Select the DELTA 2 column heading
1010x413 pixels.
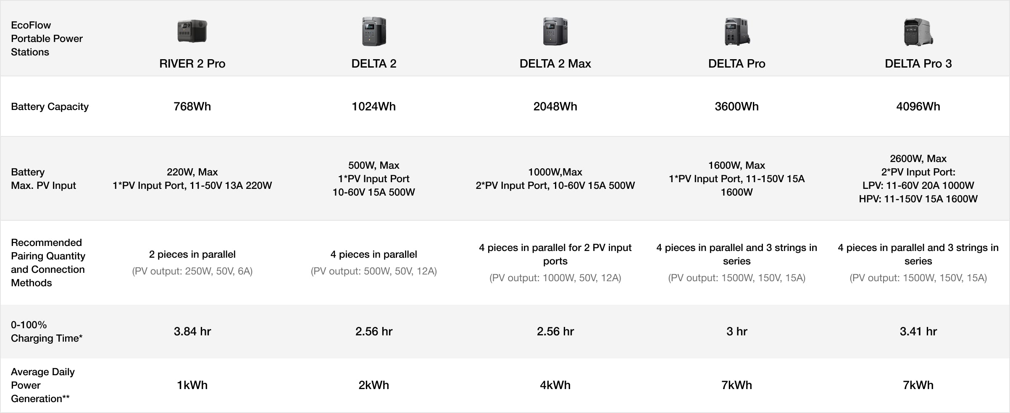click(373, 64)
